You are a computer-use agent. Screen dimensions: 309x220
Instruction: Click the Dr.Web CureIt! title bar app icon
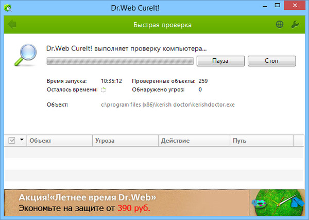(x=8, y=8)
